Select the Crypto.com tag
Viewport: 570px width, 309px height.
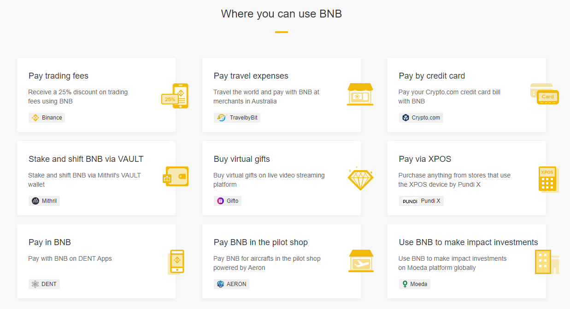(x=421, y=118)
